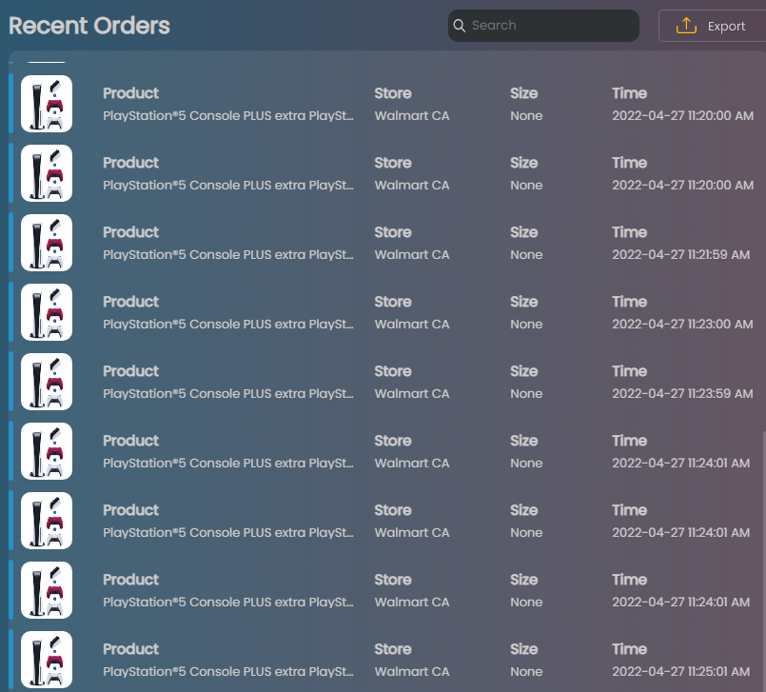Export the recent orders list
This screenshot has width=766, height=692.
713,26
